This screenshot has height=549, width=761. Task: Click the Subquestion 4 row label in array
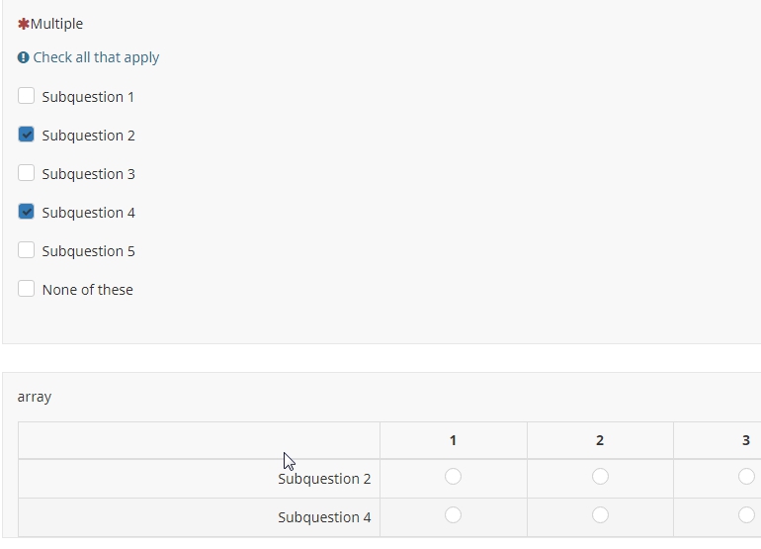pos(324,517)
